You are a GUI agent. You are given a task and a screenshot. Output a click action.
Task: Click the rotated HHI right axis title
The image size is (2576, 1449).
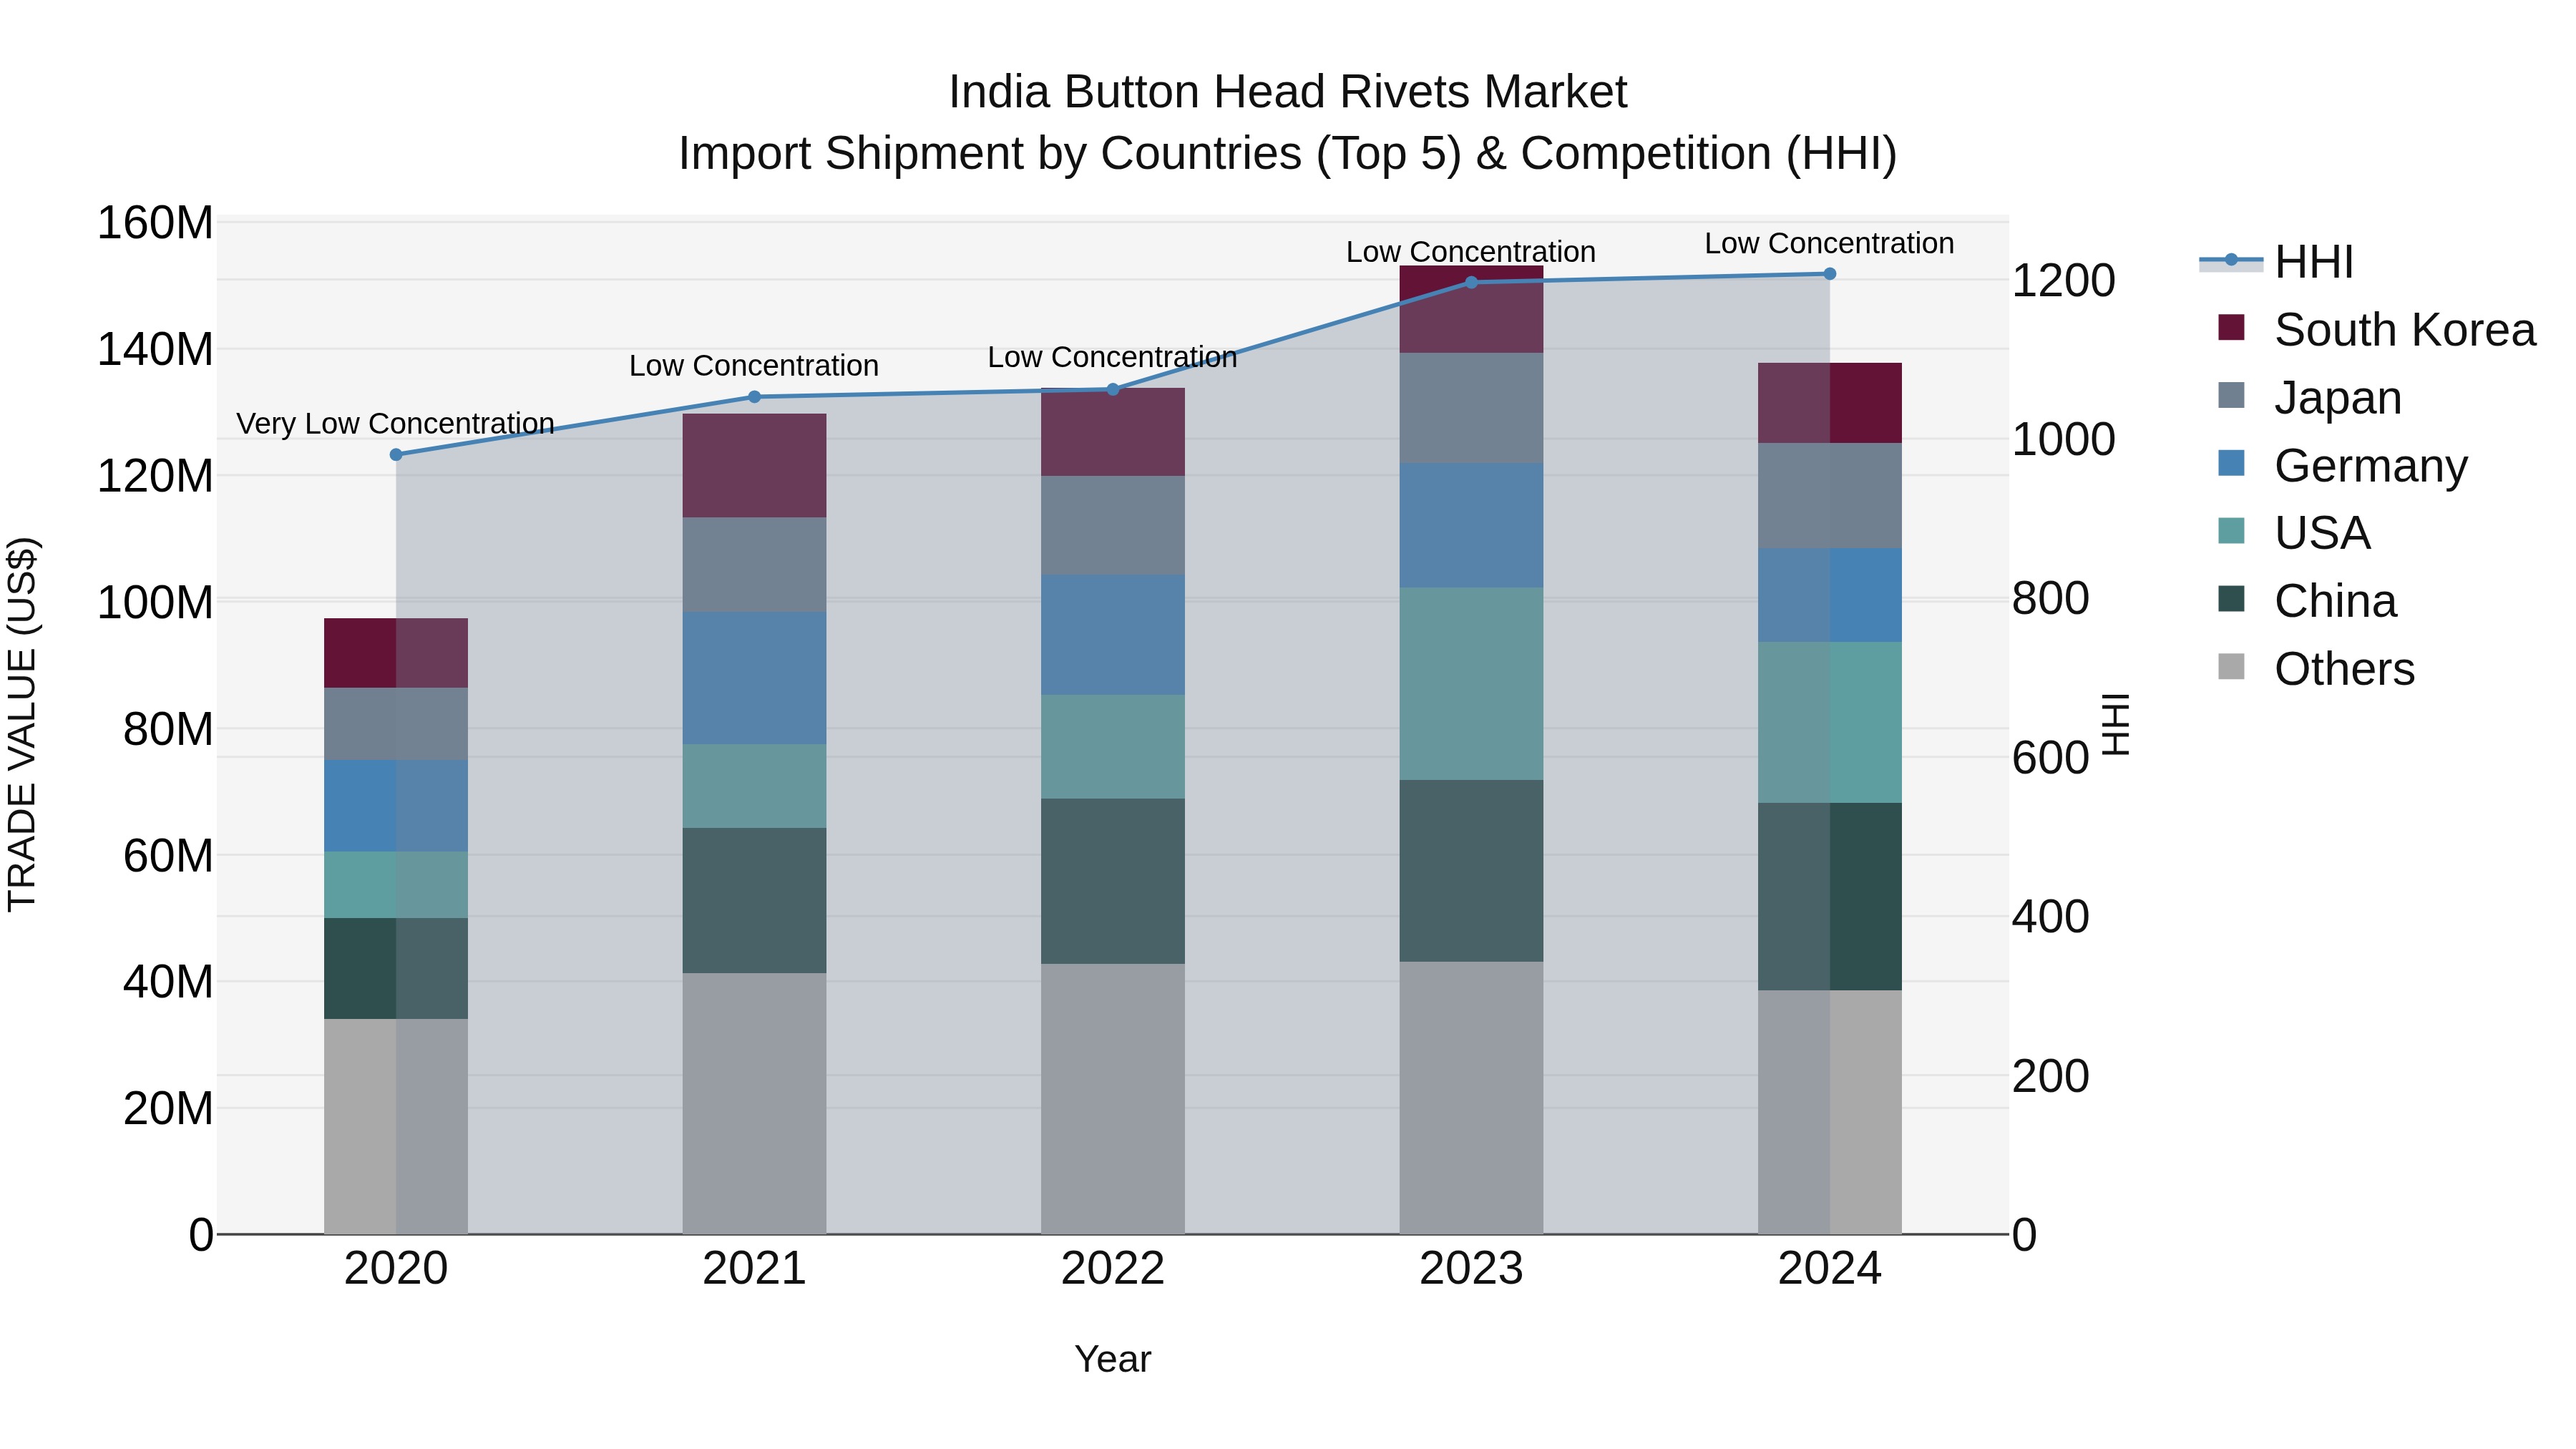pos(2115,724)
